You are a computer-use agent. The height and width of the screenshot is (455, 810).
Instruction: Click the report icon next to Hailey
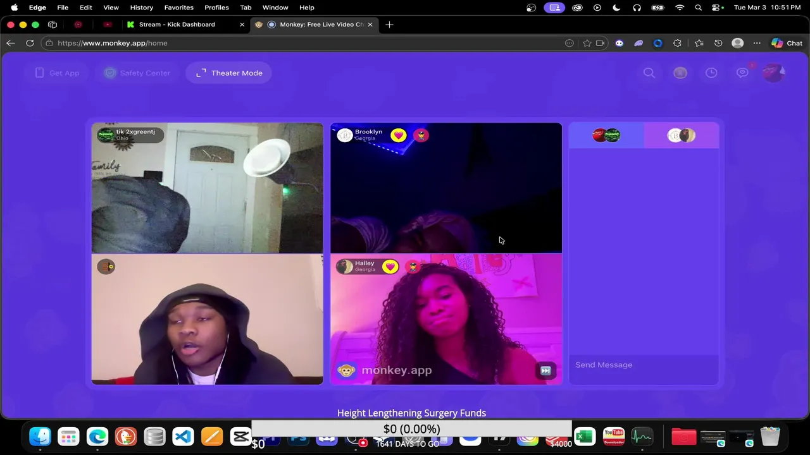pyautogui.click(x=413, y=267)
